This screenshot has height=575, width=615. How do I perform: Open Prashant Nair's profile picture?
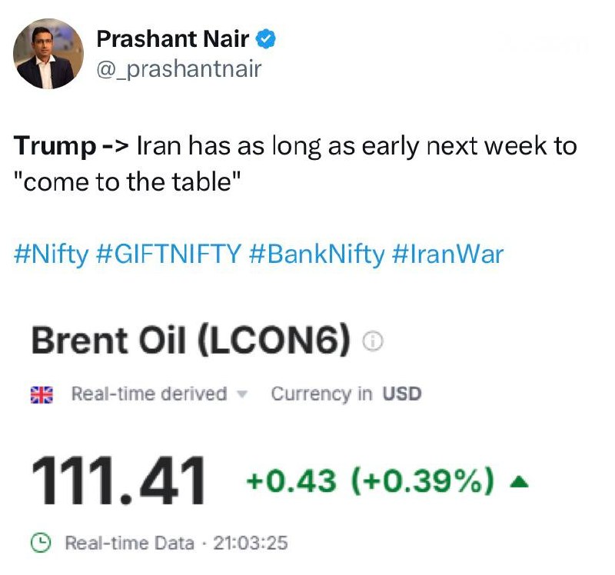[48, 54]
